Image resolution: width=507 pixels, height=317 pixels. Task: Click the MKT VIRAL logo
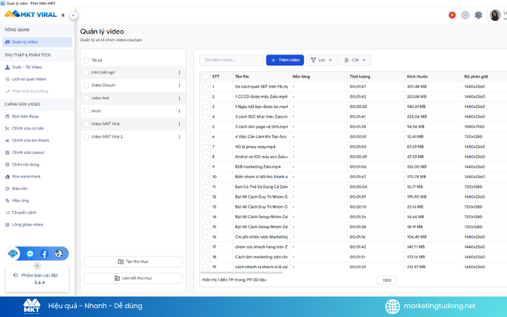30,14
